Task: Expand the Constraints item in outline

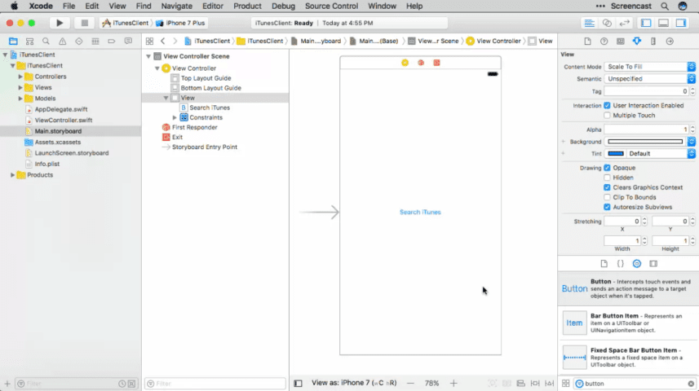Action: tap(175, 117)
